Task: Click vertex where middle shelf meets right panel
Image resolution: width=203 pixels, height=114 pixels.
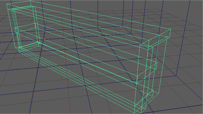Action: coord(137,83)
